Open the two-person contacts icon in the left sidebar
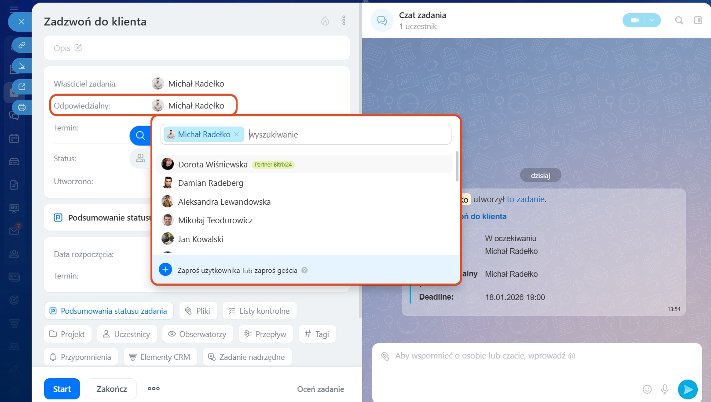 click(x=14, y=254)
